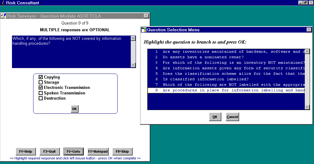Select the Destruction checkbox
Viewport: 314px width, 164px height.
41,98
